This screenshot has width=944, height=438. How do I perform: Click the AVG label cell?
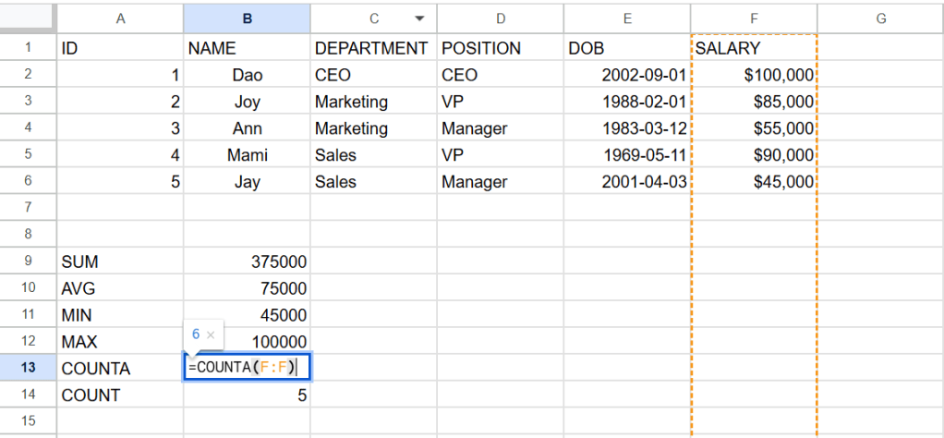120,288
